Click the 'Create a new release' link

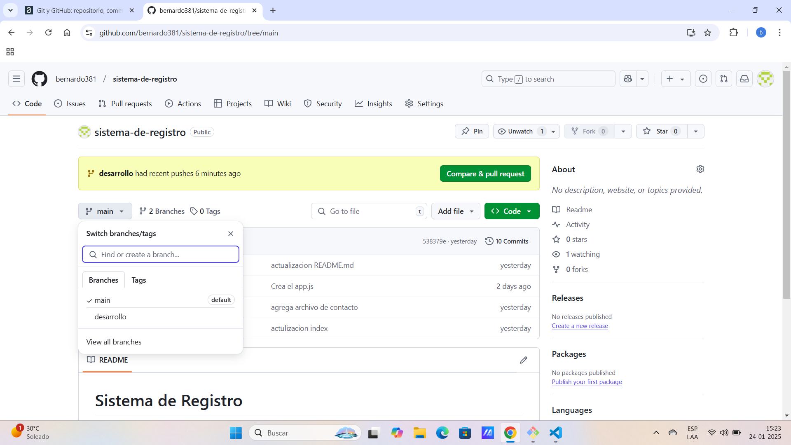pos(580,326)
